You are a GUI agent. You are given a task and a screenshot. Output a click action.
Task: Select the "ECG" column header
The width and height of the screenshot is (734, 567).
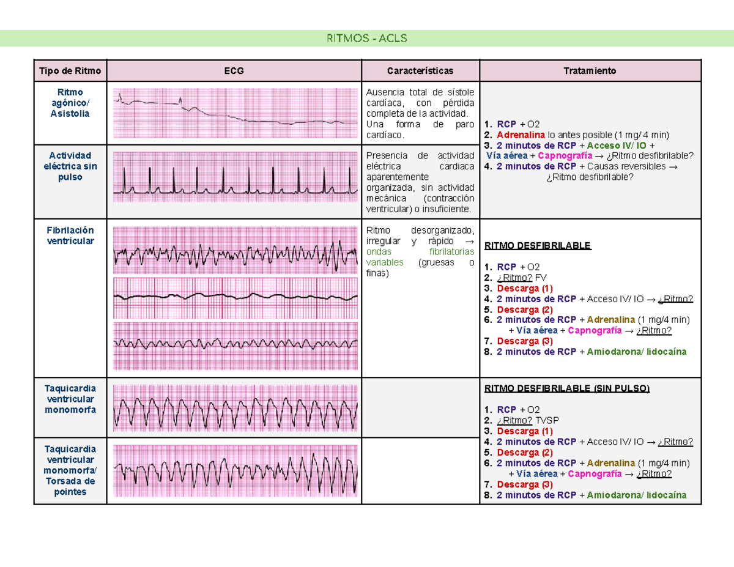click(234, 71)
